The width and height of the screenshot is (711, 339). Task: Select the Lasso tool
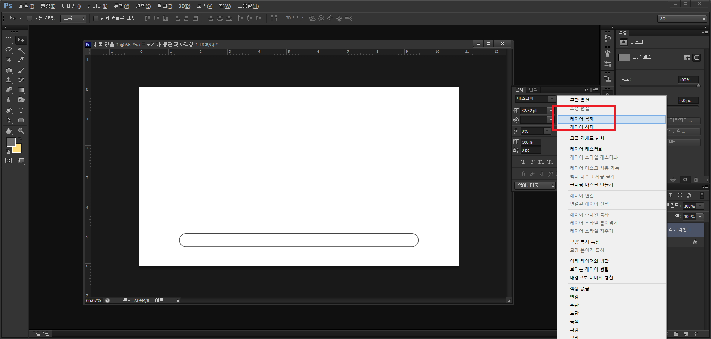[9, 50]
